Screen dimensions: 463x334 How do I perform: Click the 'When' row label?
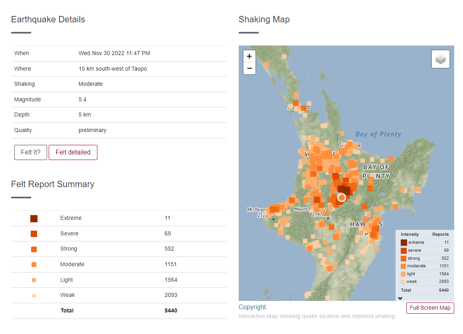pos(22,53)
